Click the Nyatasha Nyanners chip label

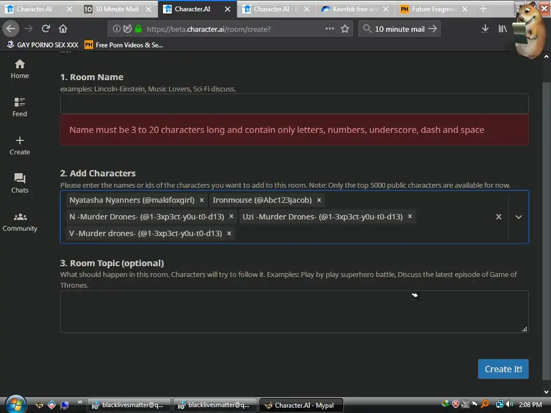tap(132, 200)
